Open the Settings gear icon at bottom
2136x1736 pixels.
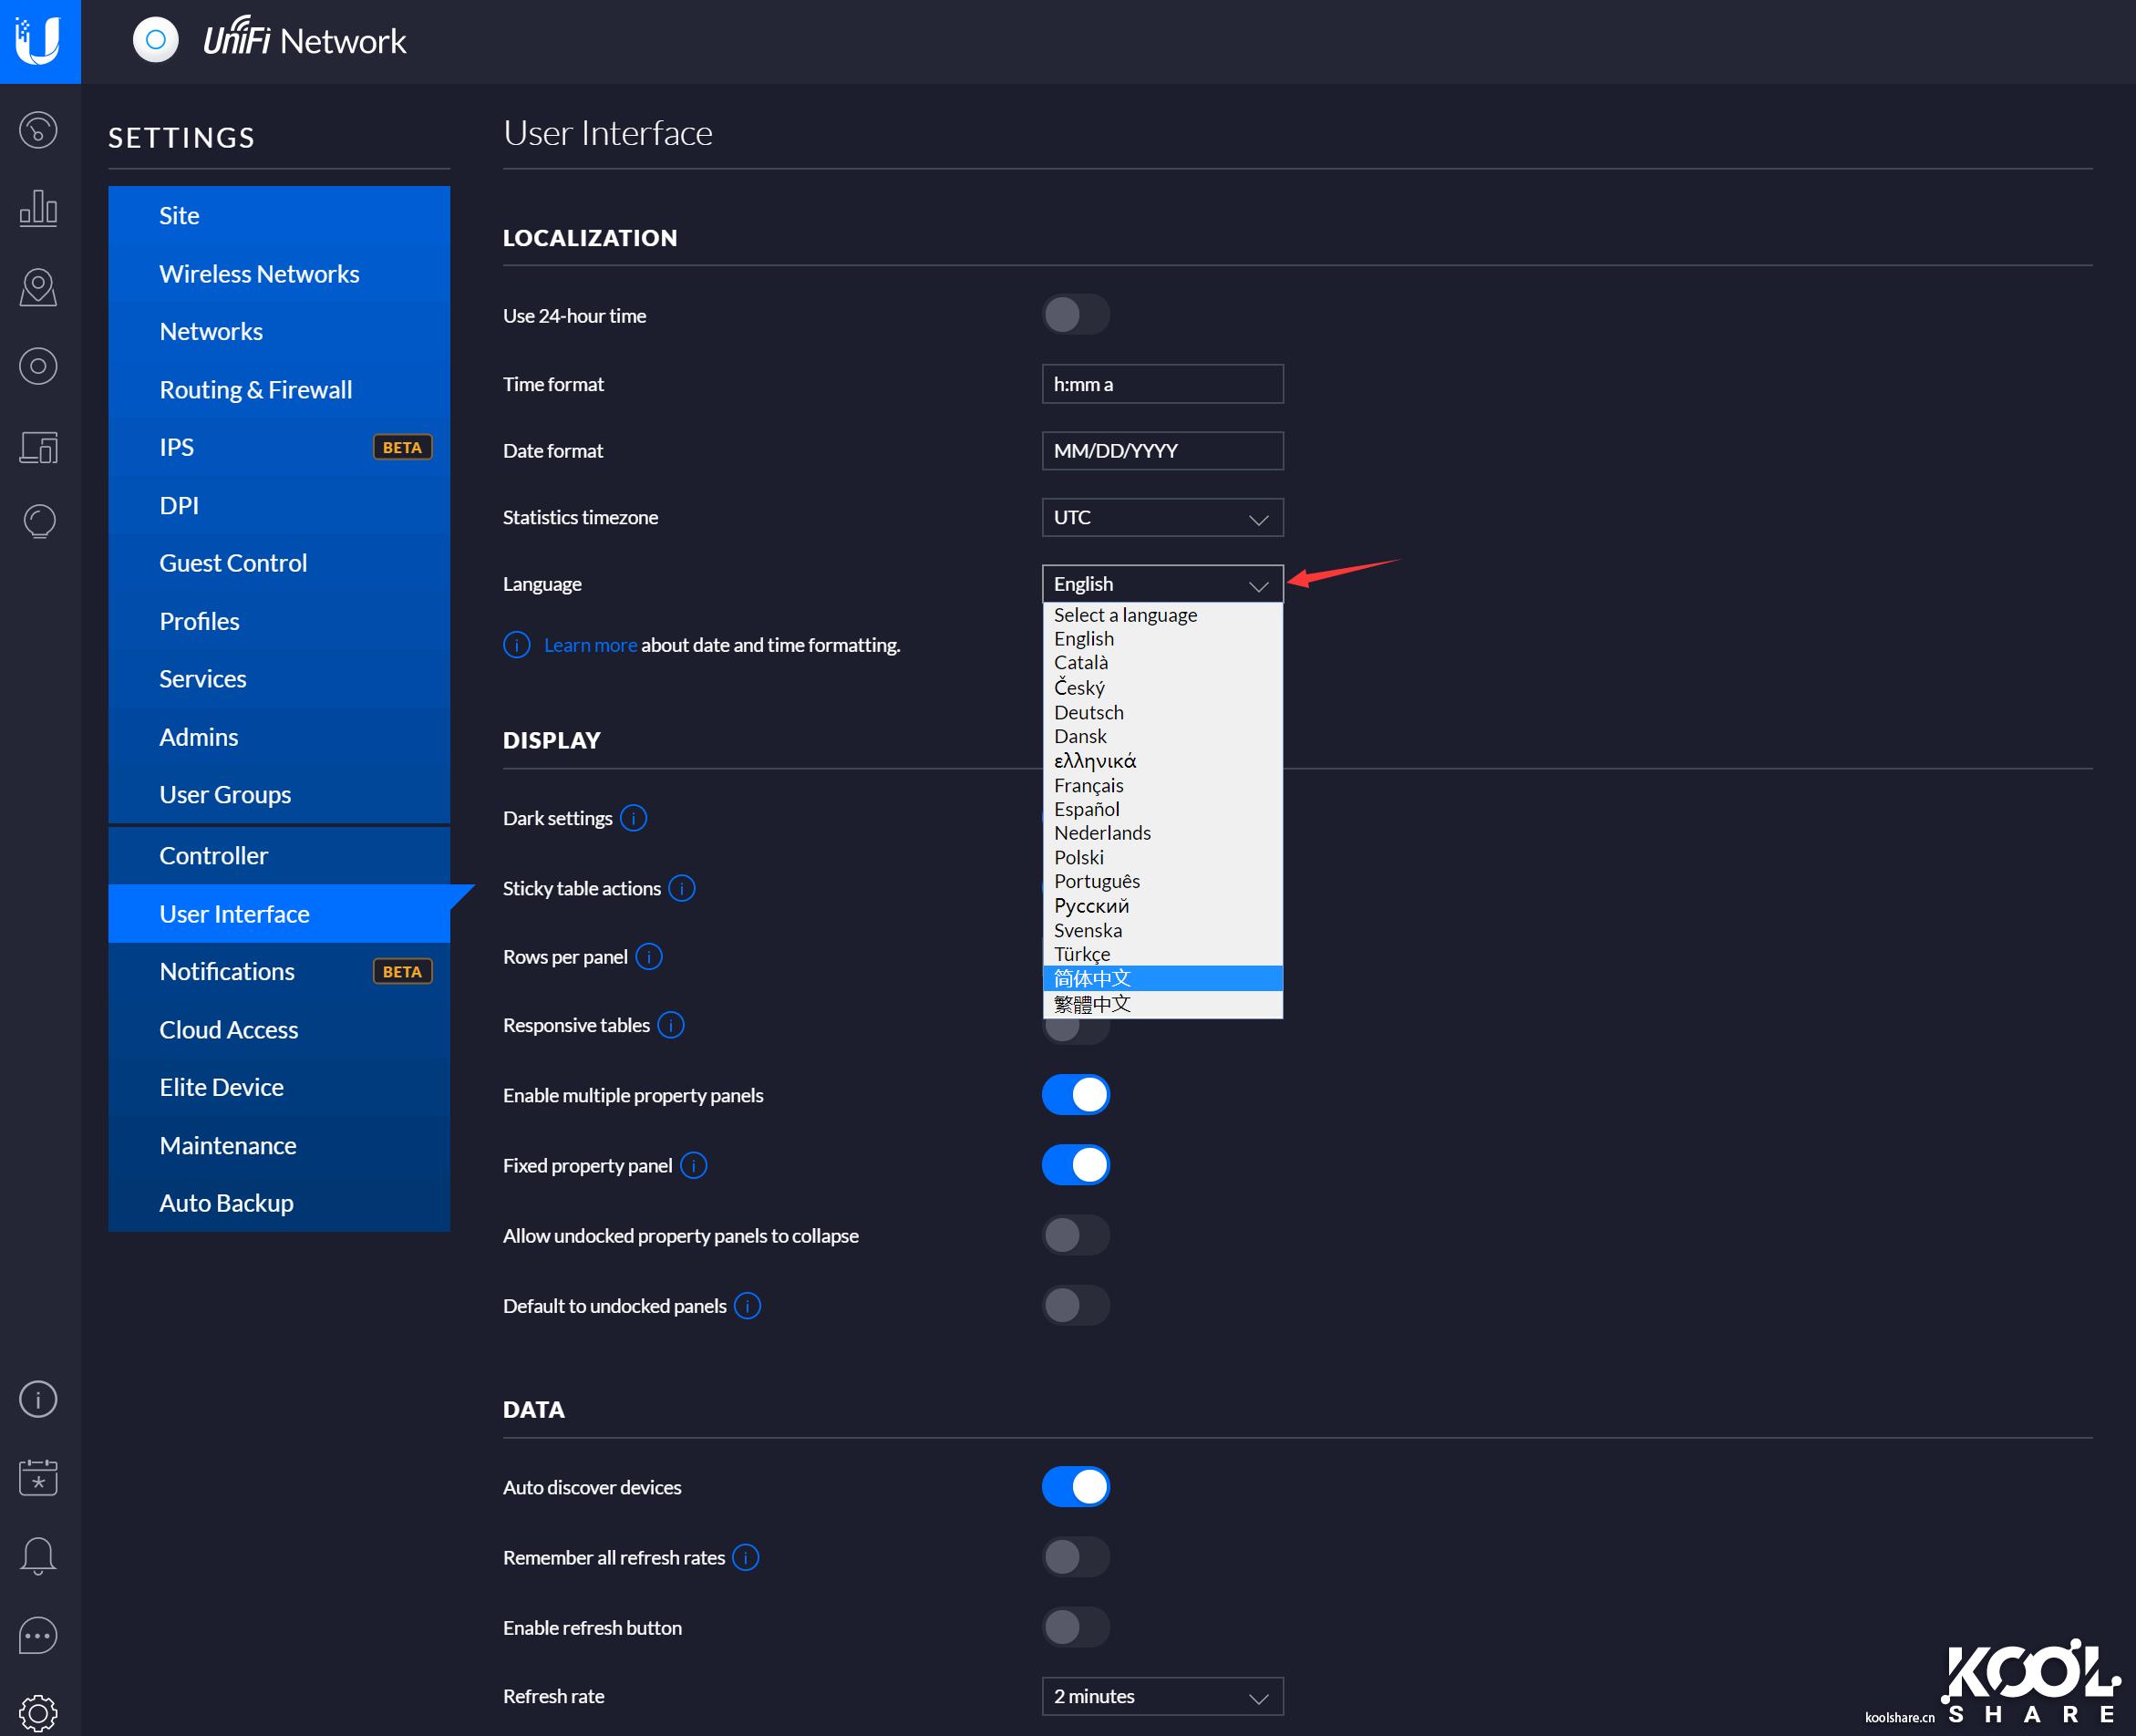38,1713
